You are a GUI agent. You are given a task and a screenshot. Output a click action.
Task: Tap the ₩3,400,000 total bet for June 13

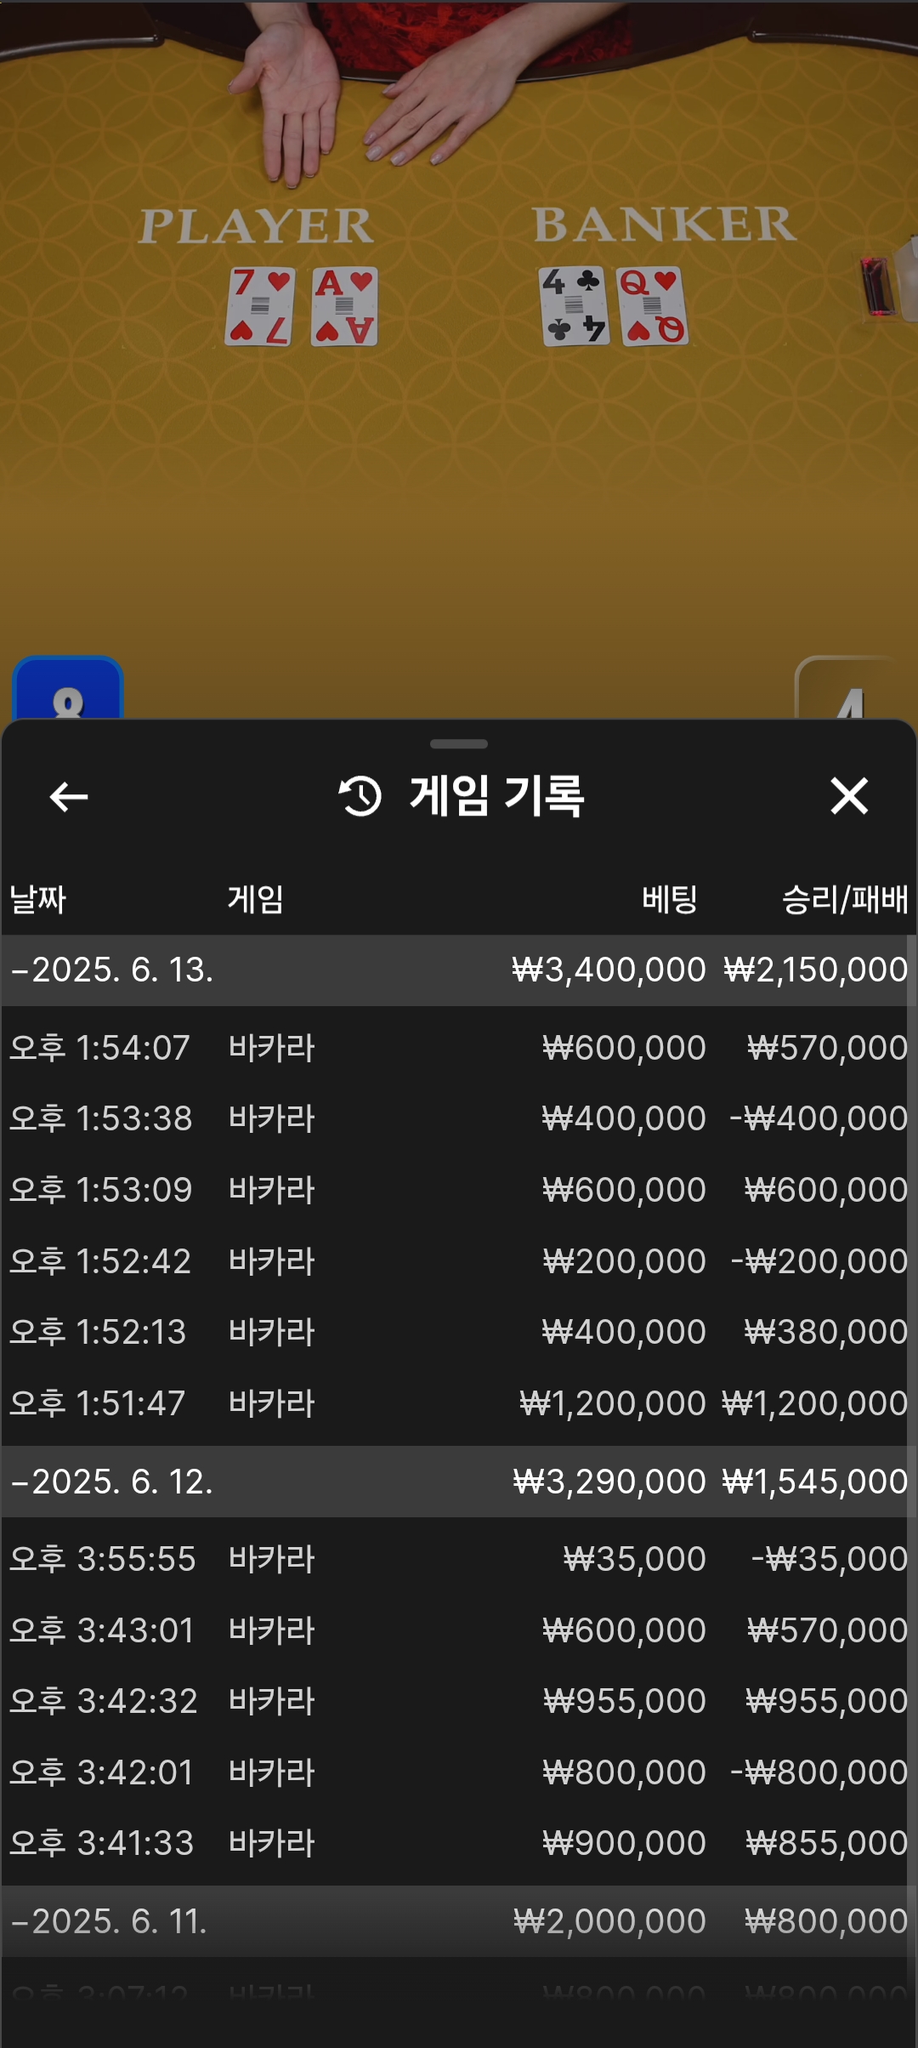click(x=609, y=970)
